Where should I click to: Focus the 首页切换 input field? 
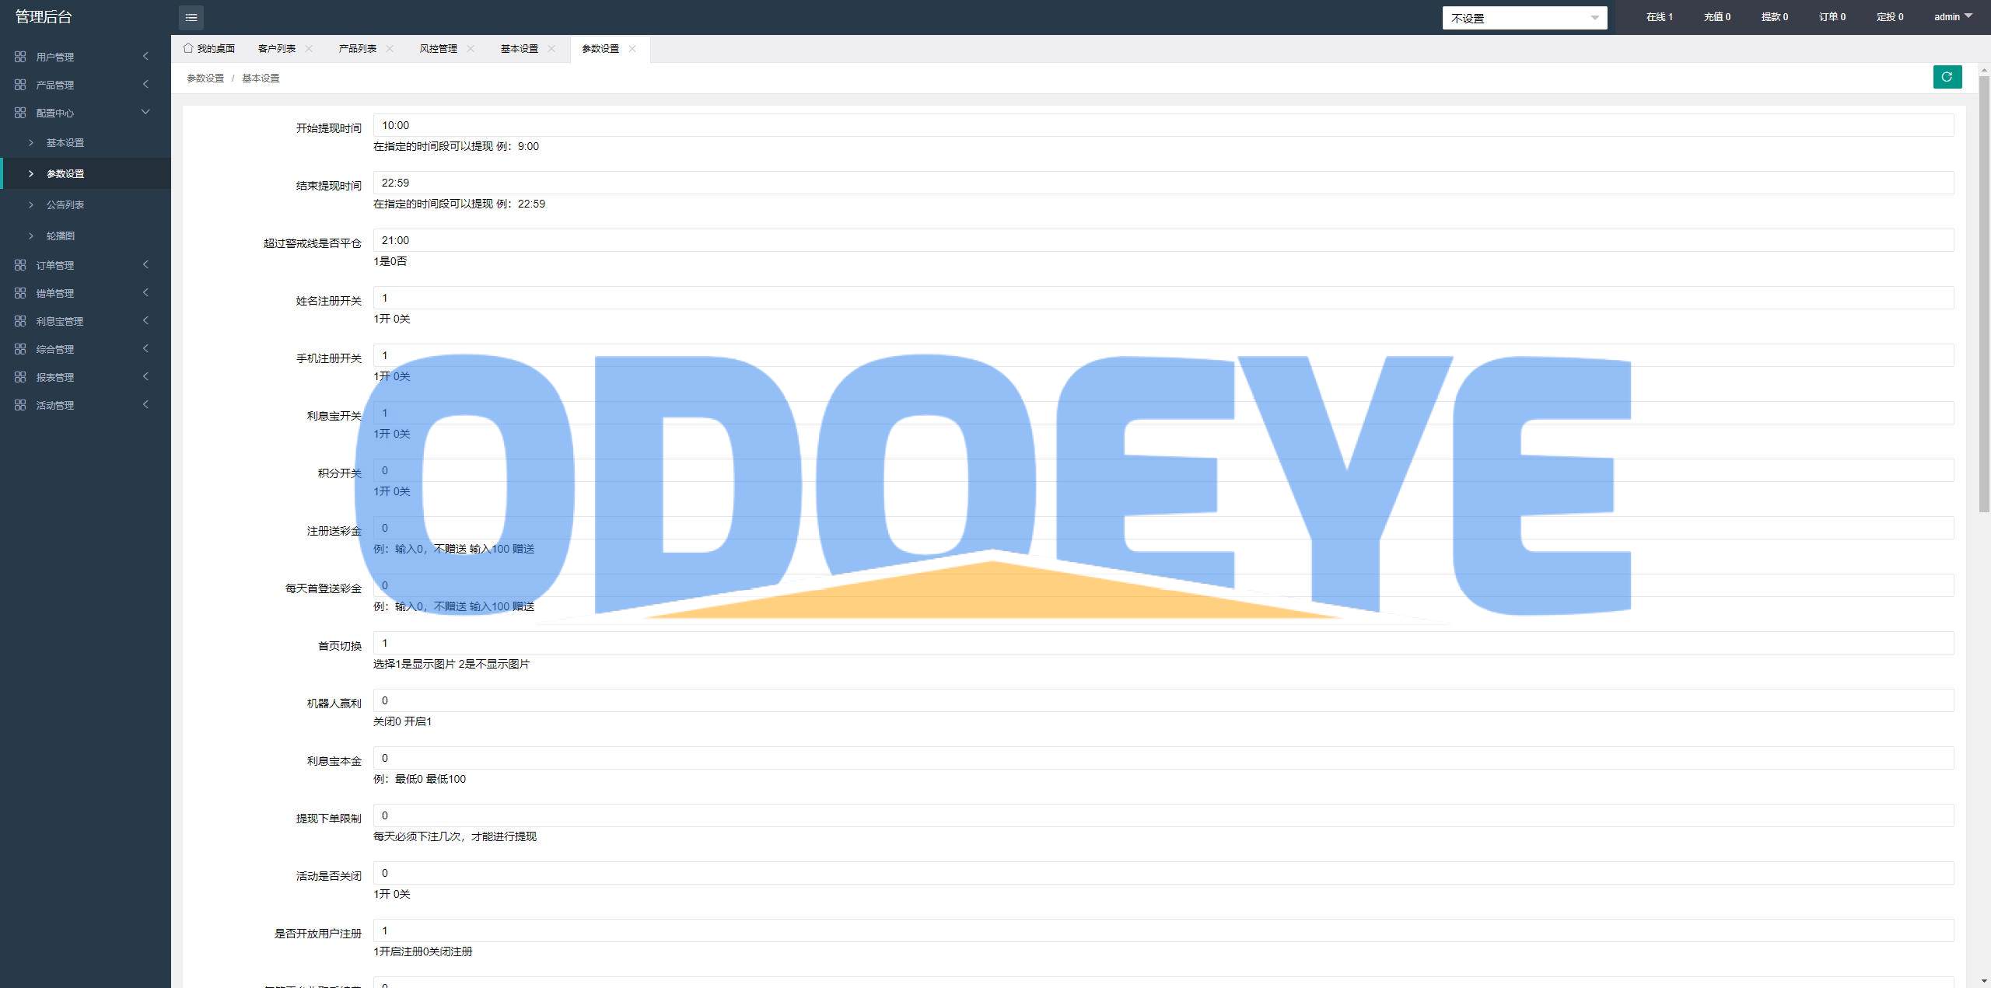pyautogui.click(x=1163, y=643)
